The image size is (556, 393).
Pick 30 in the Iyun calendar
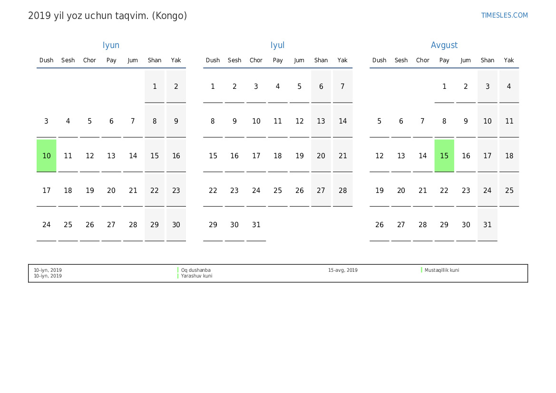coord(176,225)
